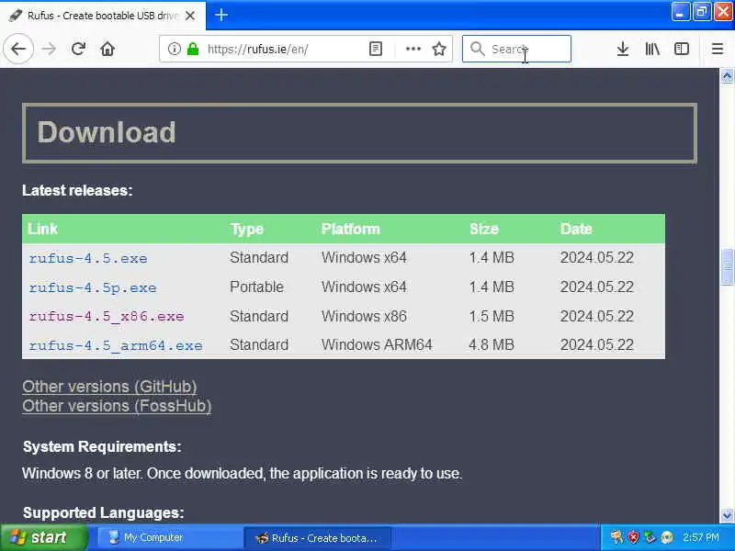Download rufus-4.5.exe
This screenshot has width=735, height=551.
click(88, 258)
